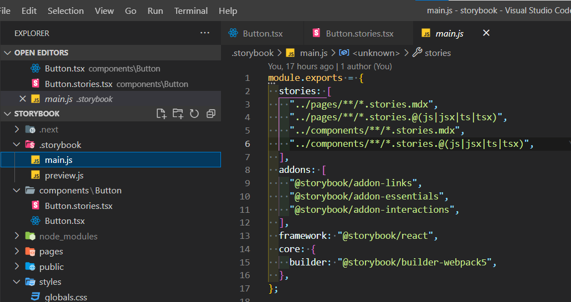Collapse the STORYBOOK project section
The width and height of the screenshot is (571, 302).
[x=7, y=114]
